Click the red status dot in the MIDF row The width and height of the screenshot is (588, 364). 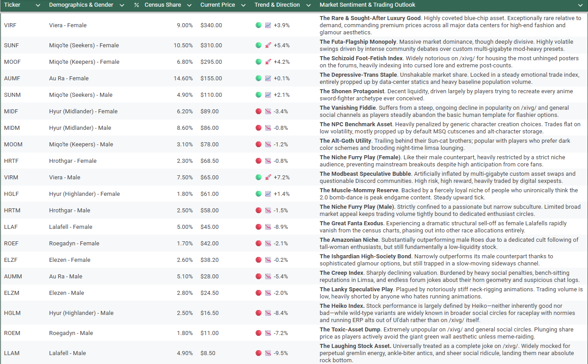[259, 112]
